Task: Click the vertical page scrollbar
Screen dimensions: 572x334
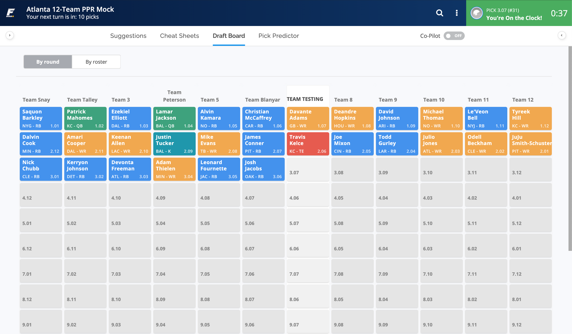Action: tap(570, 148)
